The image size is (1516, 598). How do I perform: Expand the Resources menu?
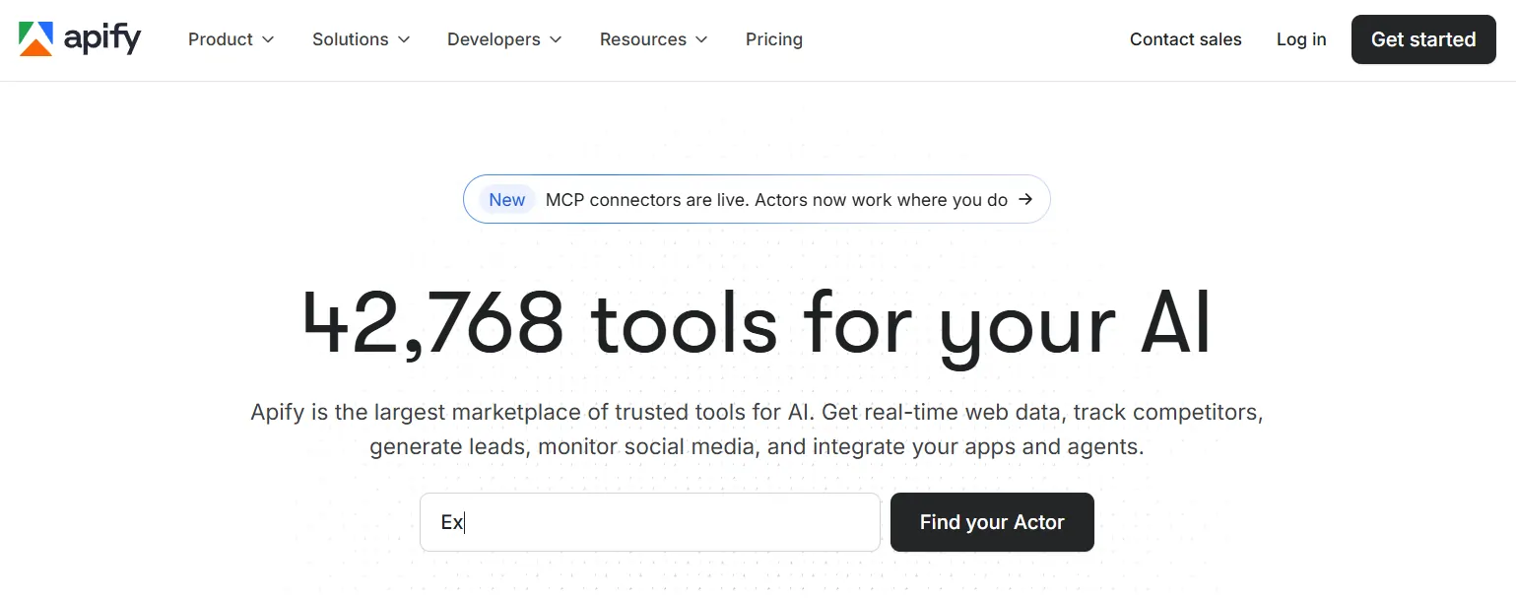(654, 39)
